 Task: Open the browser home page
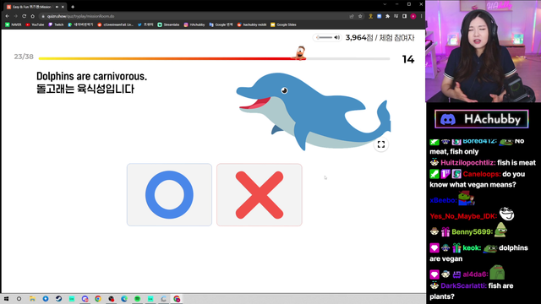tap(33, 16)
